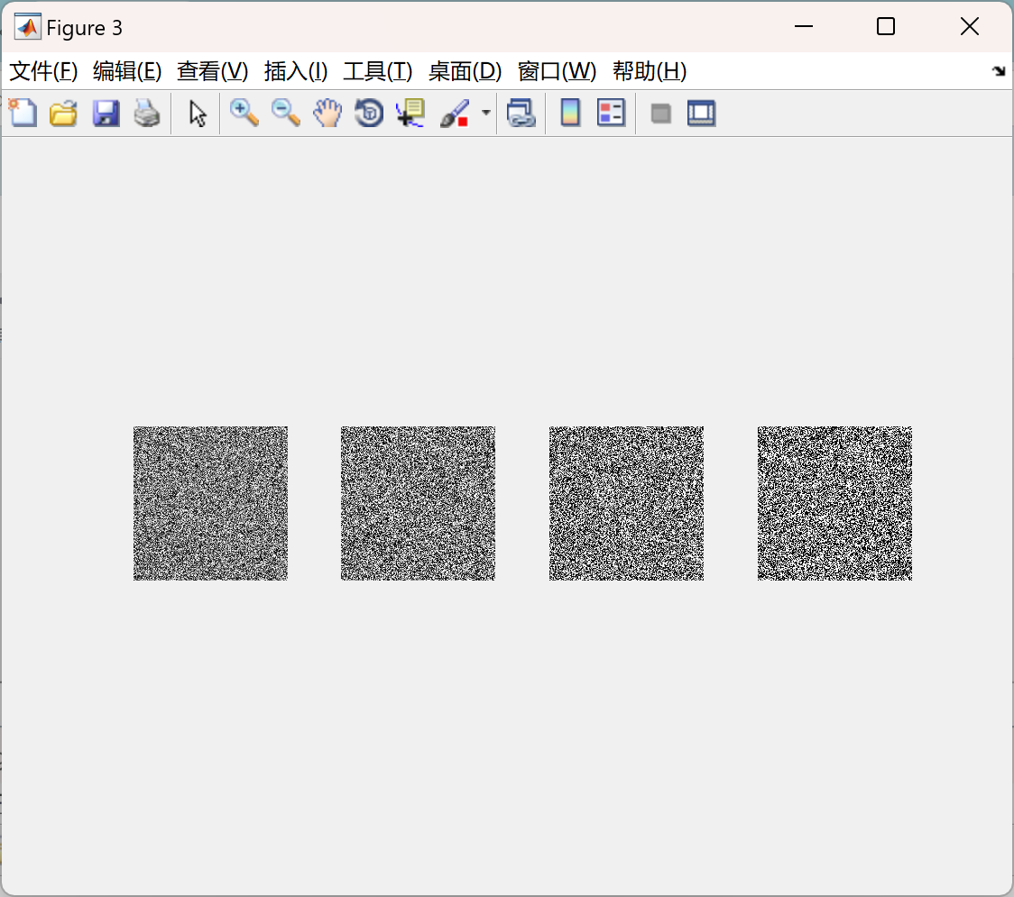Click the rightmost noise image
1014x897 pixels.
(834, 503)
